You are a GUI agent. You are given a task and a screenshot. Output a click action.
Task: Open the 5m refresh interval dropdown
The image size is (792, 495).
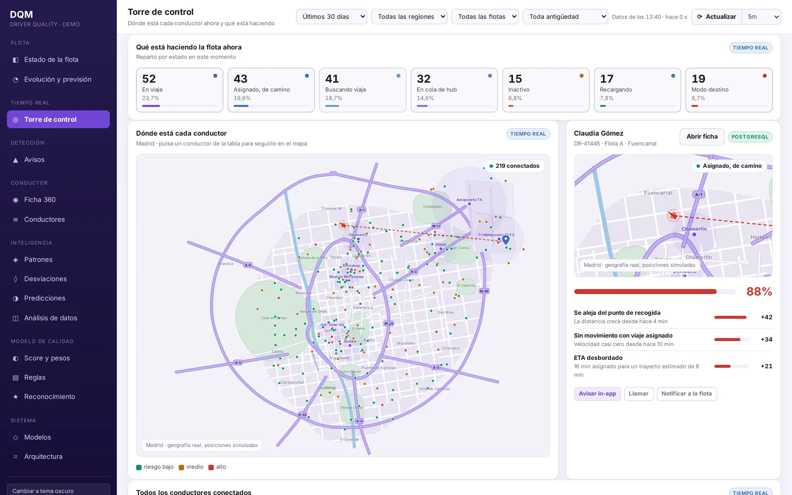pyautogui.click(x=761, y=17)
